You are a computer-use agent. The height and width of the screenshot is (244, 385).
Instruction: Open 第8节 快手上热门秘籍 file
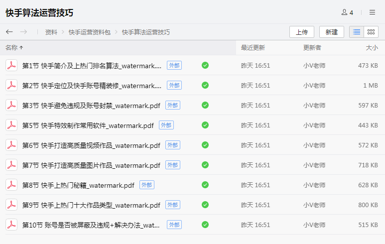pyautogui.click(x=78, y=185)
